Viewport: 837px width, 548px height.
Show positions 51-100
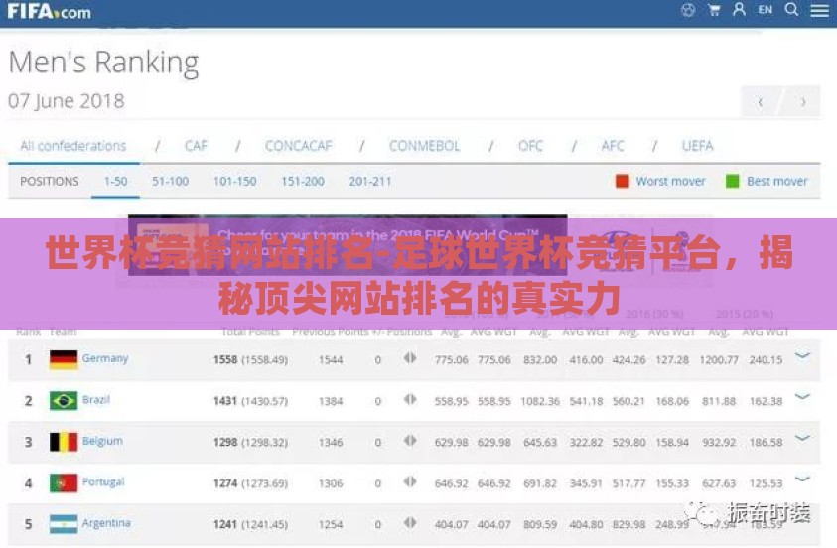171,182
